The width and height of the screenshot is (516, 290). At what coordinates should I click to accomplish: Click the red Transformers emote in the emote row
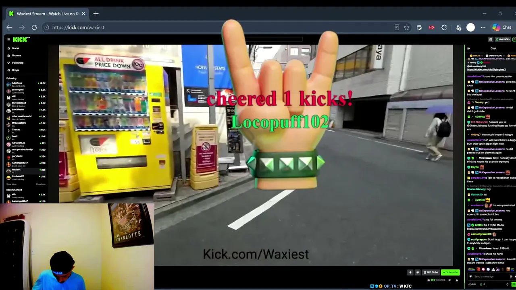479,269
